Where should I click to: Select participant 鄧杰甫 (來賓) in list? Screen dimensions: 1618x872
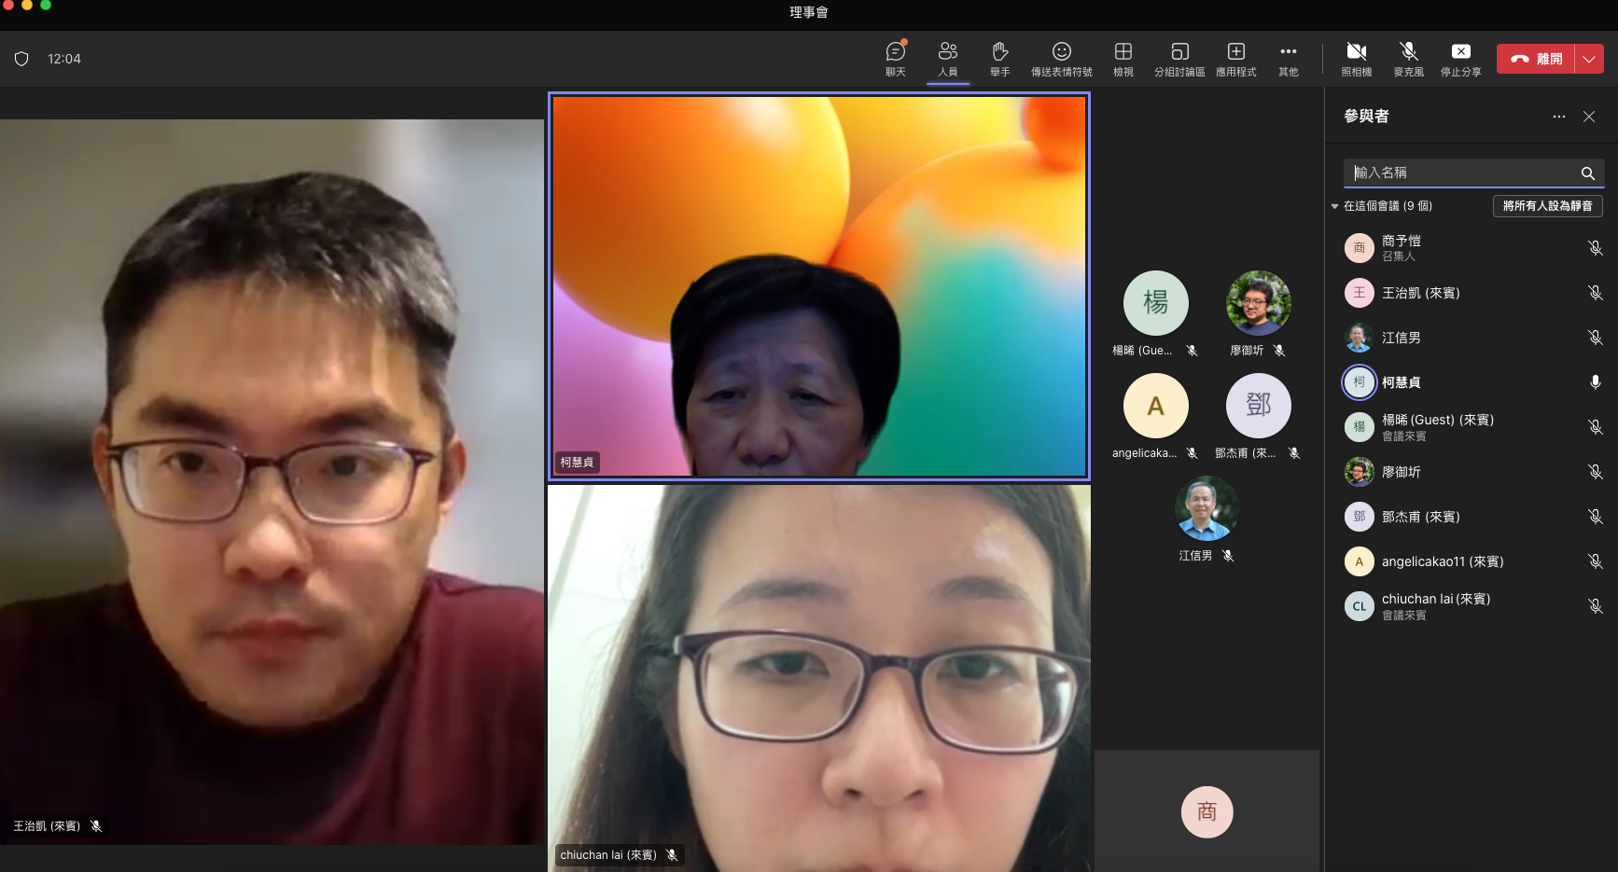[x=1472, y=517]
